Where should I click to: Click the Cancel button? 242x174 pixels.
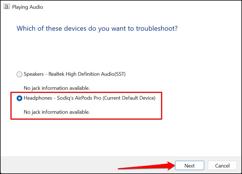tap(222, 166)
